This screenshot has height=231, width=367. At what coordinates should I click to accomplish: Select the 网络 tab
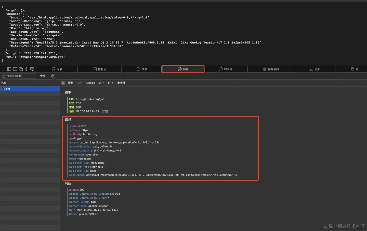[183, 69]
